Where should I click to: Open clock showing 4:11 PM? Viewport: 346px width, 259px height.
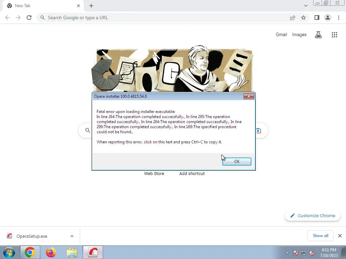point(329,253)
